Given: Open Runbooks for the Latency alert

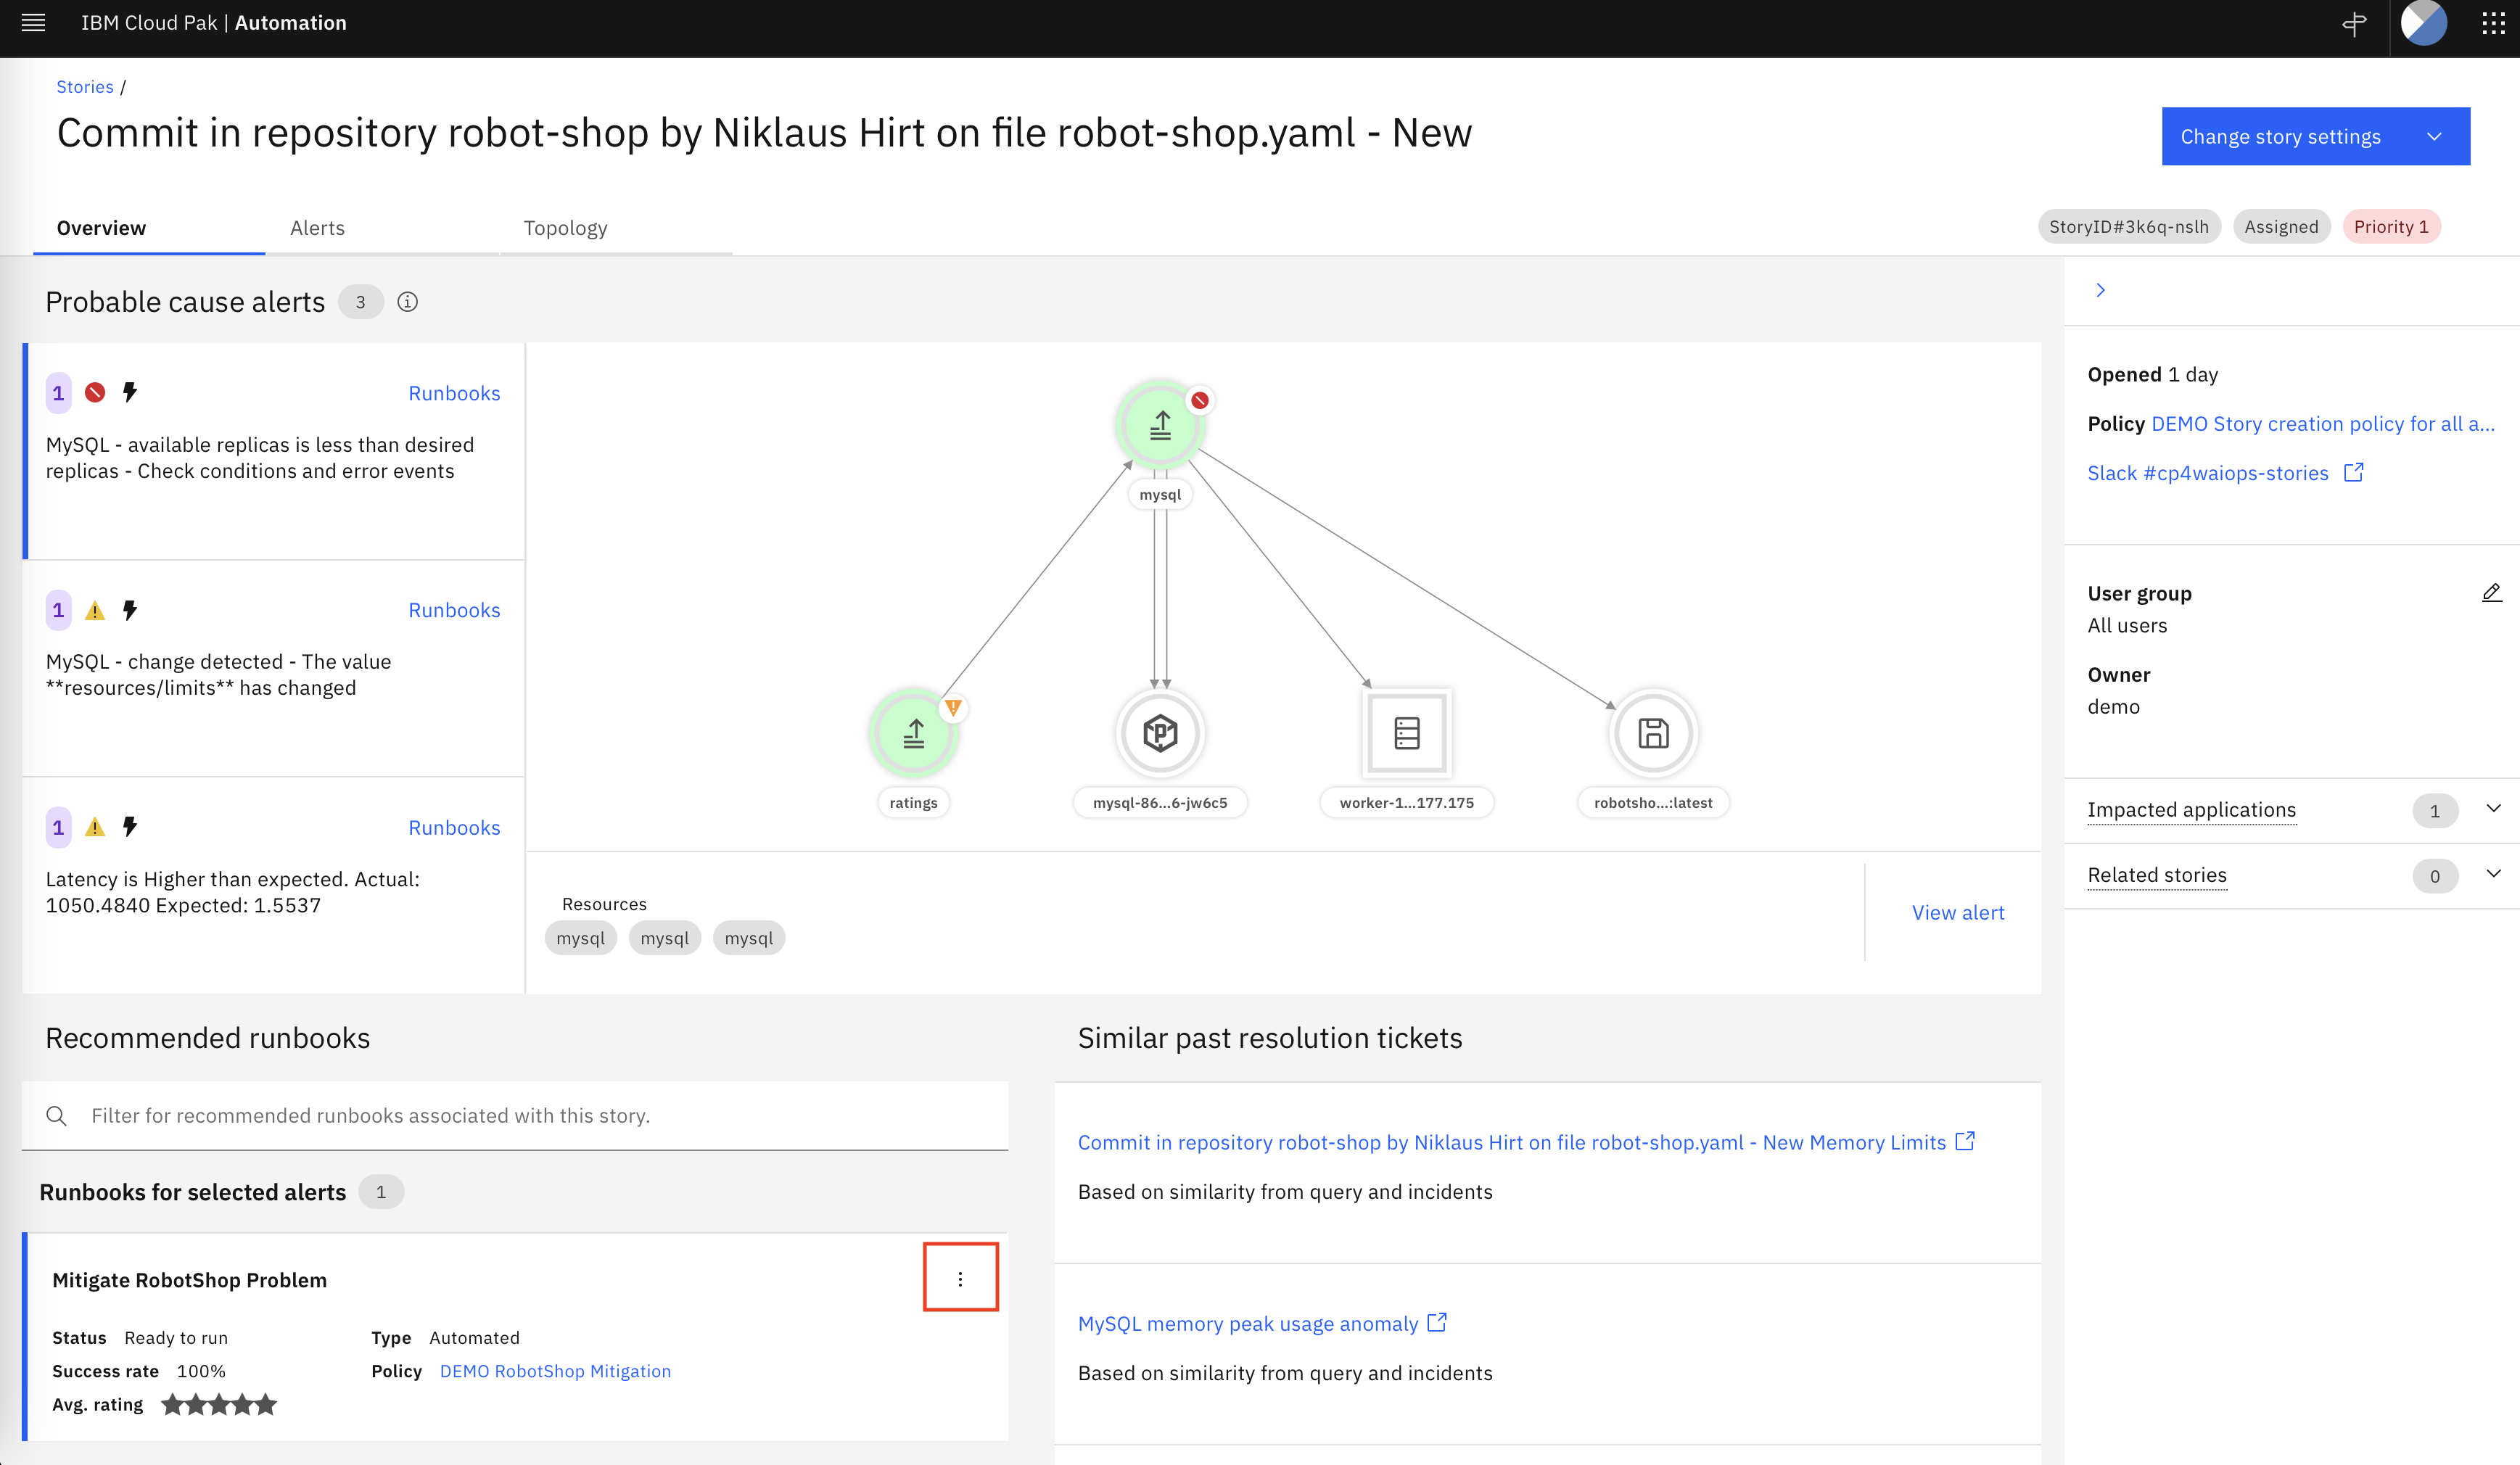Looking at the screenshot, I should [454, 827].
